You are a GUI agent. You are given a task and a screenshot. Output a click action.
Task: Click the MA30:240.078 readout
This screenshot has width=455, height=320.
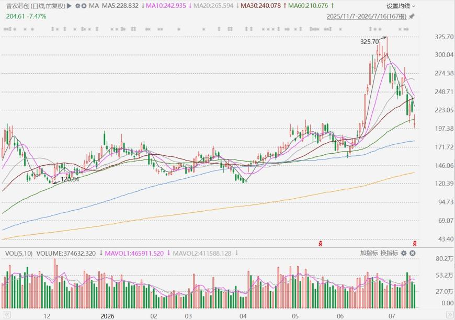point(261,6)
